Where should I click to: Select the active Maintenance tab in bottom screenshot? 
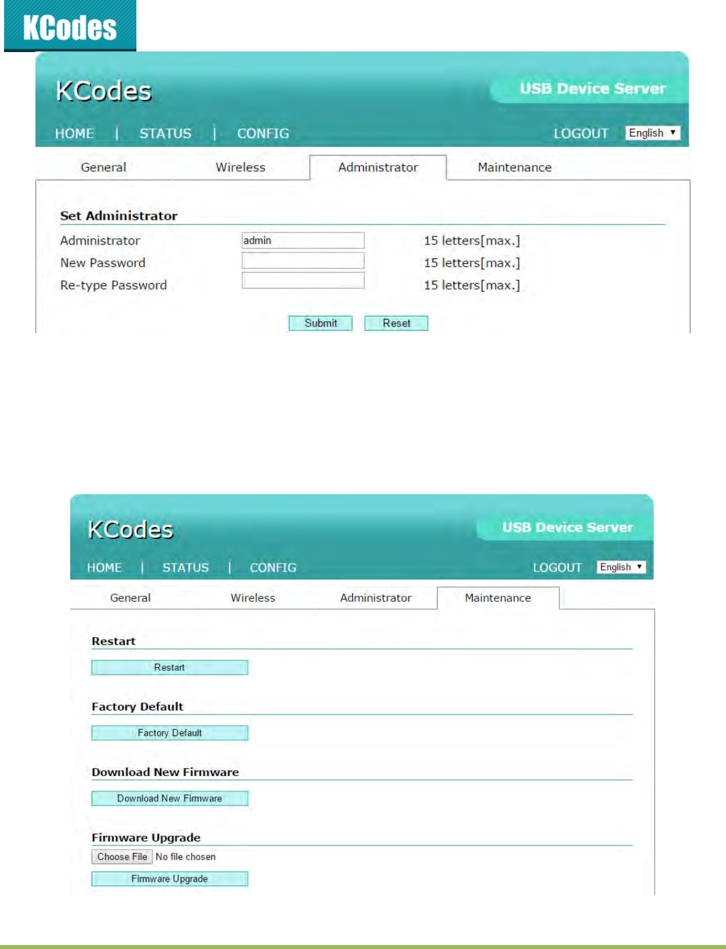pyautogui.click(x=498, y=598)
